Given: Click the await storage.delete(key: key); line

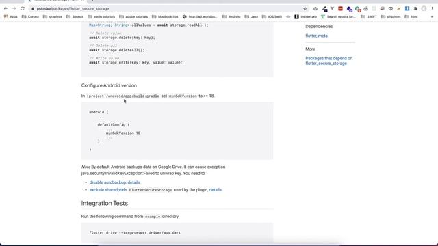Looking at the screenshot, I should [122, 38].
